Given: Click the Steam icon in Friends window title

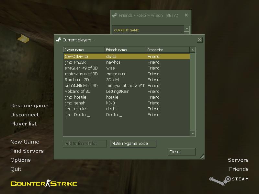Looking at the screenshot, I should point(115,15).
